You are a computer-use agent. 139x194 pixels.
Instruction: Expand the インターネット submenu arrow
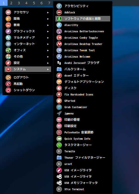(x=48, y=44)
